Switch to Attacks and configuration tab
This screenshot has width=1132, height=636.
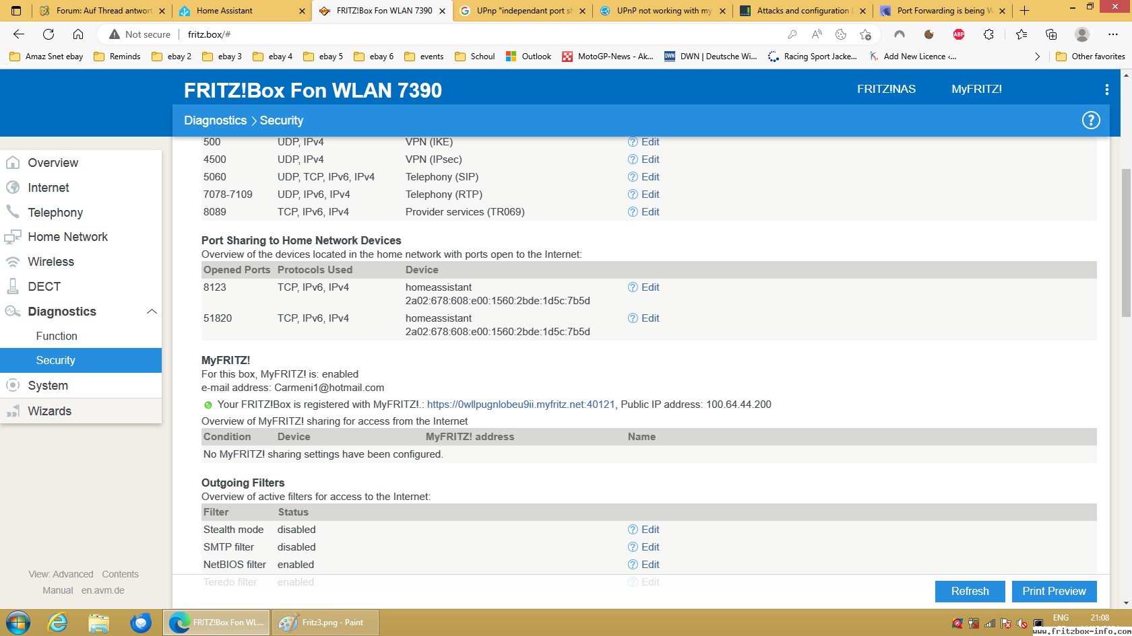coord(803,11)
